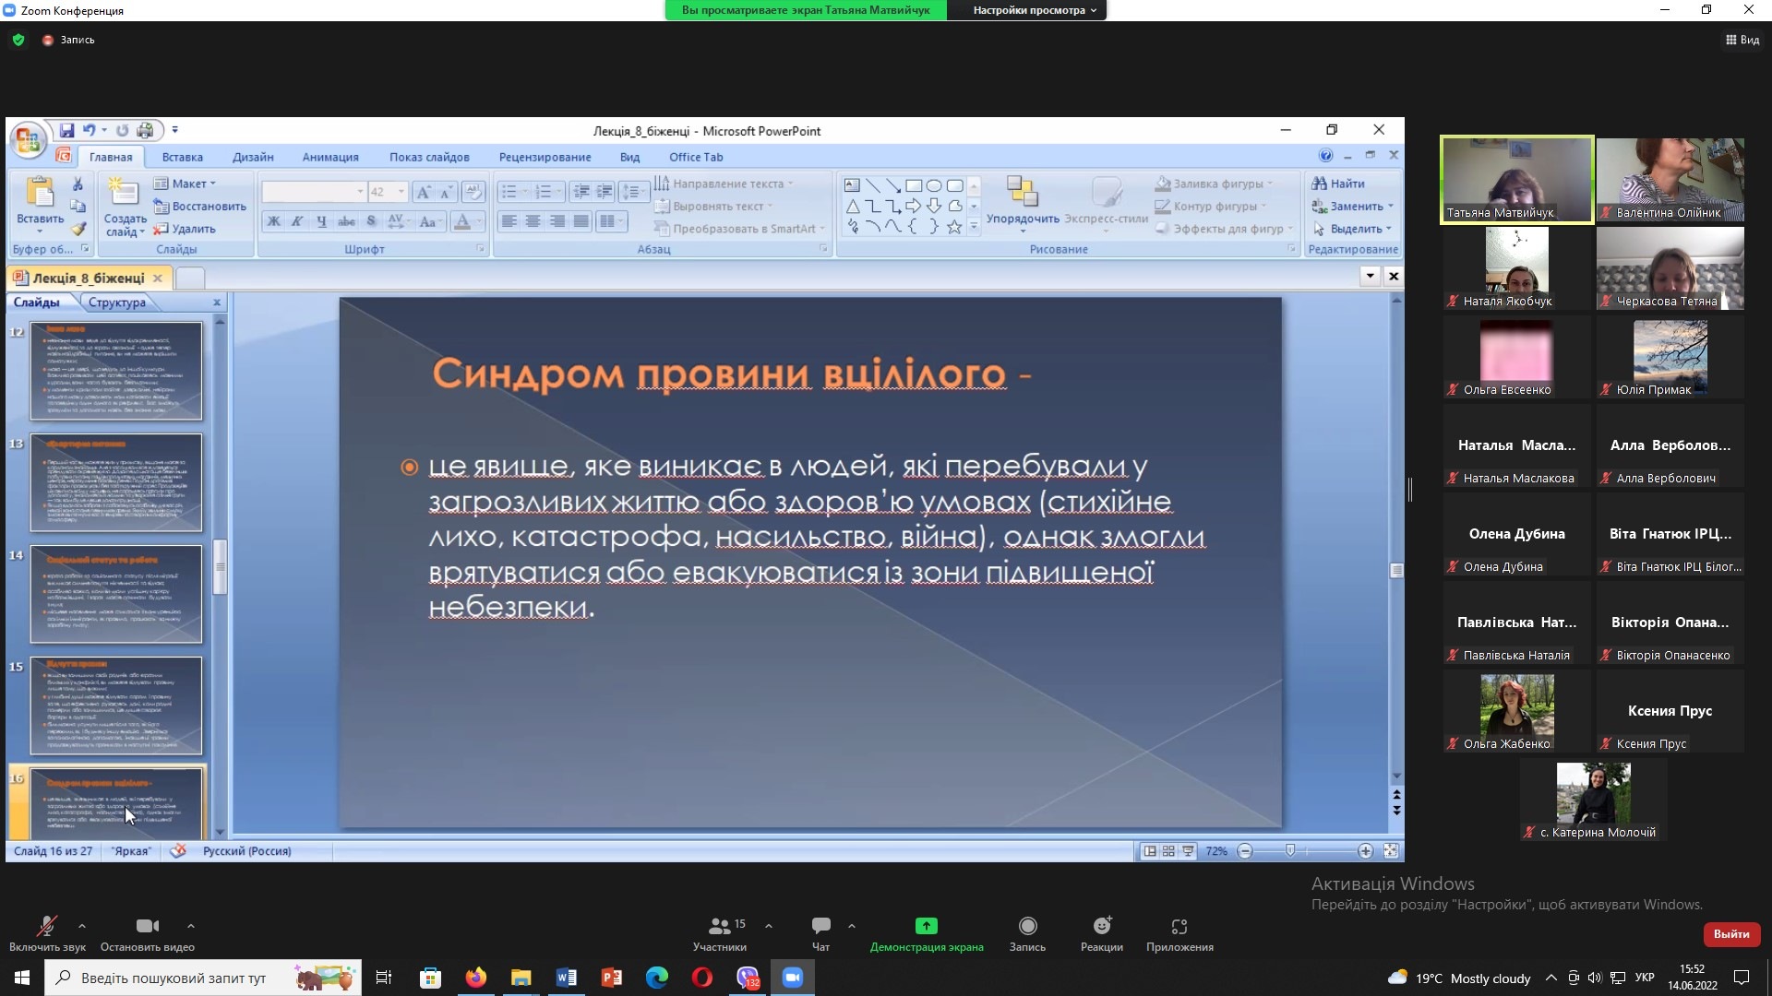
Task: Open the Zoom Apps icon
Action: pos(1179,926)
